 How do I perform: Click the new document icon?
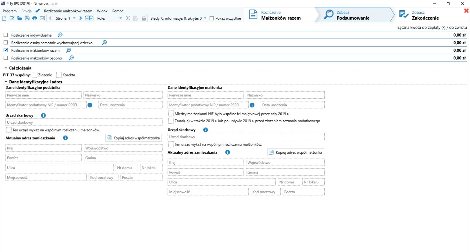pos(4,18)
